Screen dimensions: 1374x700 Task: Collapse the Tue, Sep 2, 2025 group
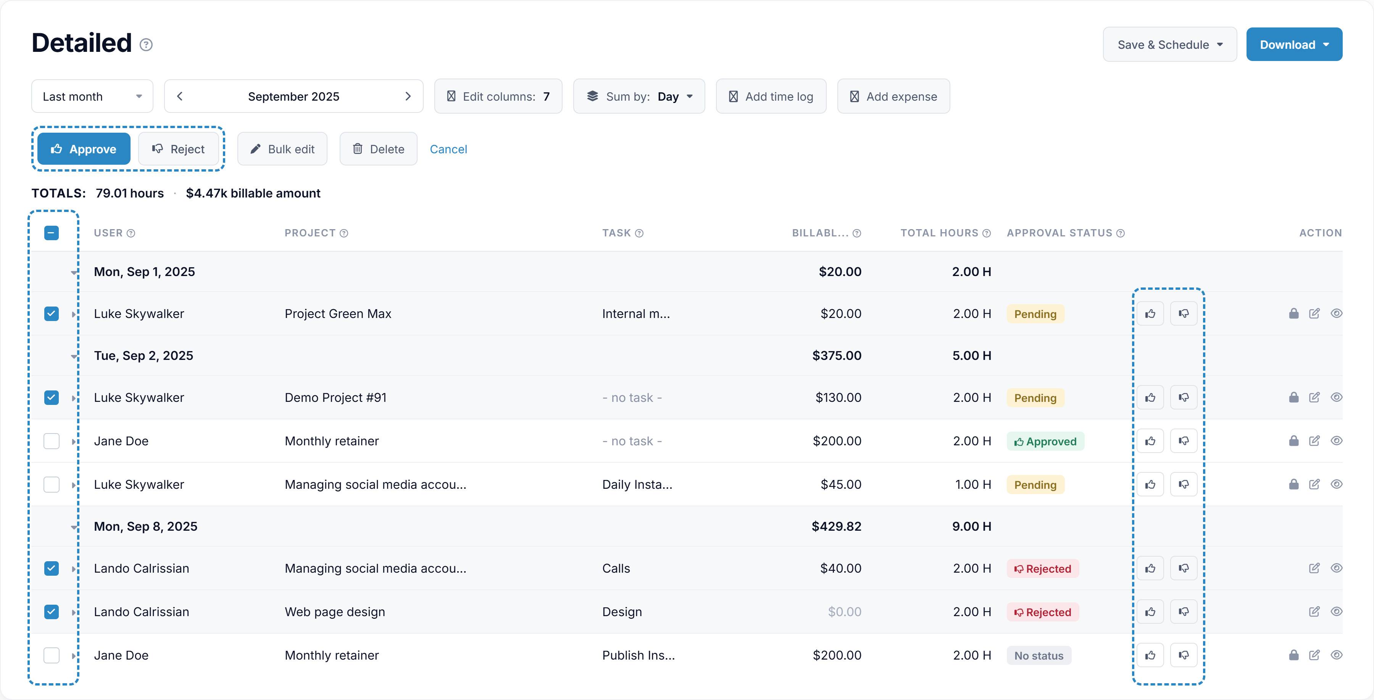pyautogui.click(x=74, y=356)
